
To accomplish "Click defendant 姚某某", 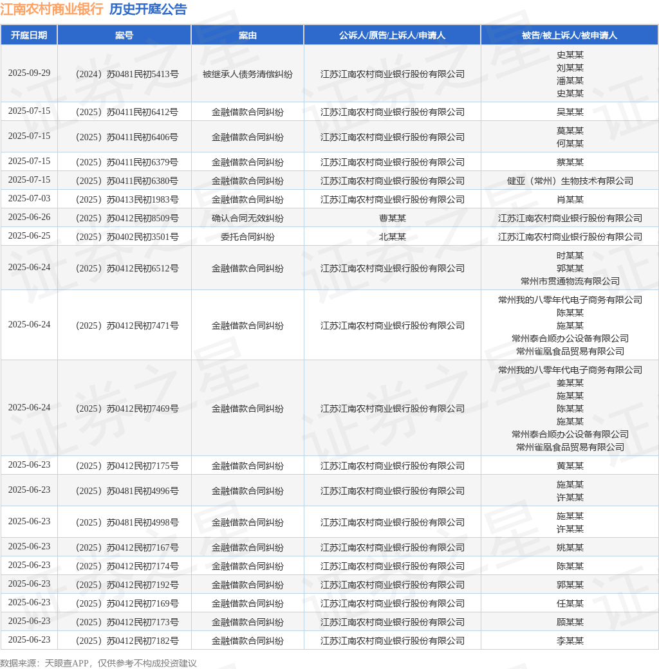I will [x=570, y=548].
